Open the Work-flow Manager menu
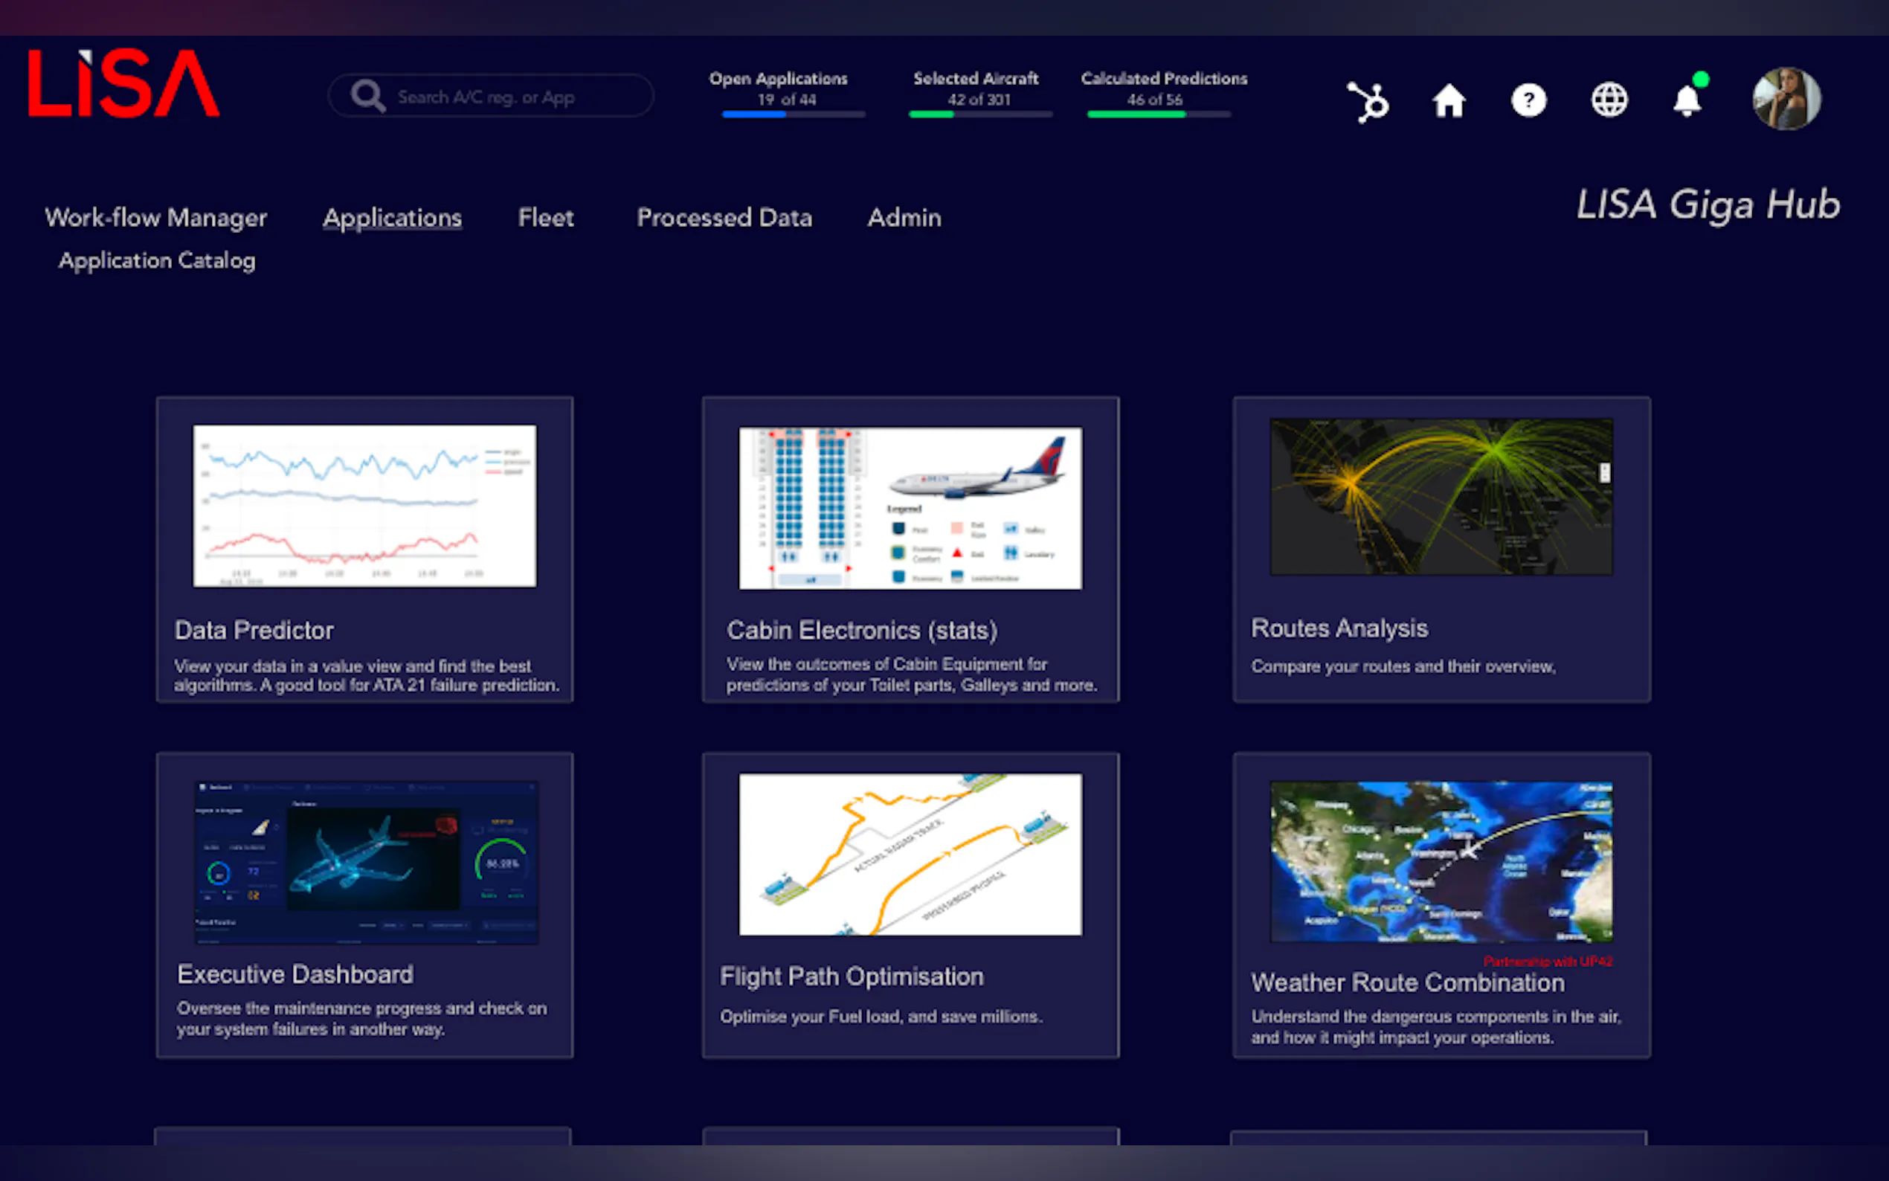The width and height of the screenshot is (1889, 1181). point(155,217)
